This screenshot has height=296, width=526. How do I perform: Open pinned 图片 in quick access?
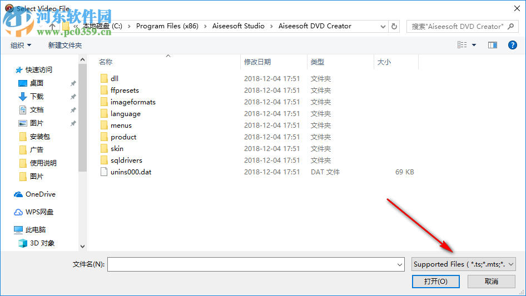pyautogui.click(x=37, y=123)
